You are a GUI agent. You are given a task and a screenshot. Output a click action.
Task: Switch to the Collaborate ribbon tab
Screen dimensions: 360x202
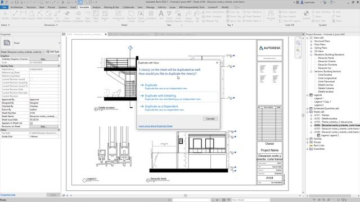pos(128,7)
